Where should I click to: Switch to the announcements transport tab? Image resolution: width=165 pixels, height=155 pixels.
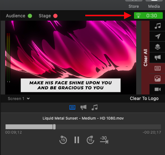[83, 107]
